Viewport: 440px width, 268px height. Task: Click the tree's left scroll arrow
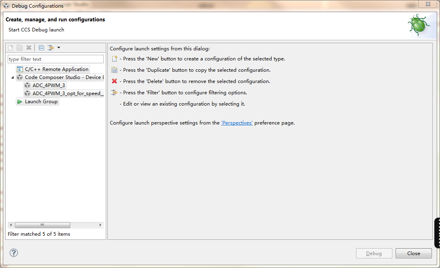pos(11,225)
